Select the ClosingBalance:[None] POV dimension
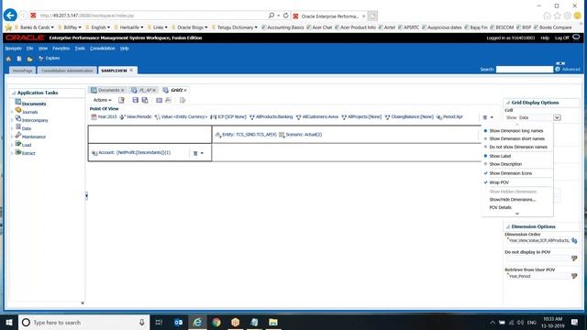This screenshot has width=587, height=330. pos(409,116)
